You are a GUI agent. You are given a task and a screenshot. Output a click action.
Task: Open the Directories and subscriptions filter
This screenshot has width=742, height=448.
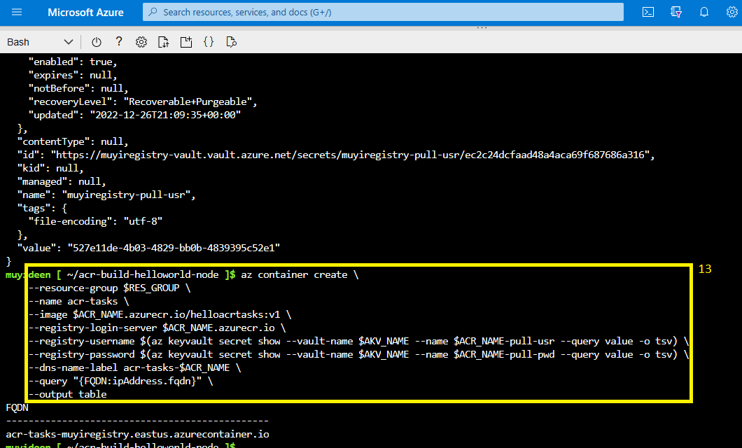coord(675,13)
